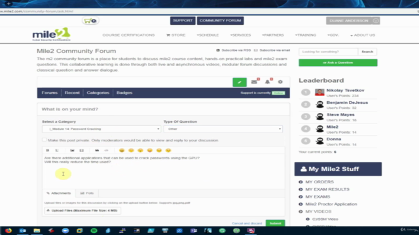Click the mile2 logo
The width and height of the screenshot is (419, 235).
click(51, 35)
